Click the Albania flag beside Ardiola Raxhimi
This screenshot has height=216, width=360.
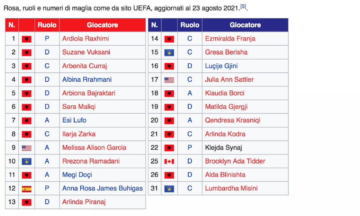click(x=27, y=39)
